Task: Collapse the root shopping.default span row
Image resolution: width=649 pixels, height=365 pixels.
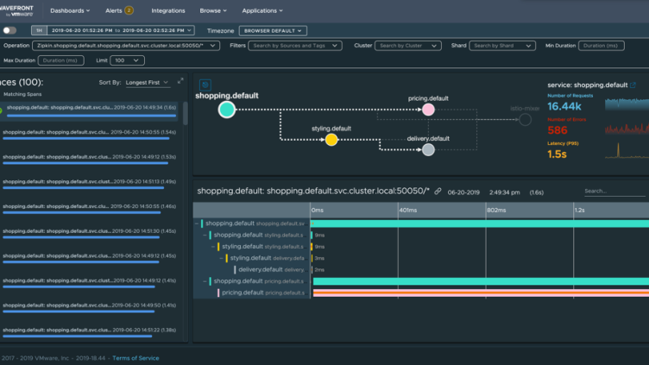Action: pyautogui.click(x=197, y=223)
